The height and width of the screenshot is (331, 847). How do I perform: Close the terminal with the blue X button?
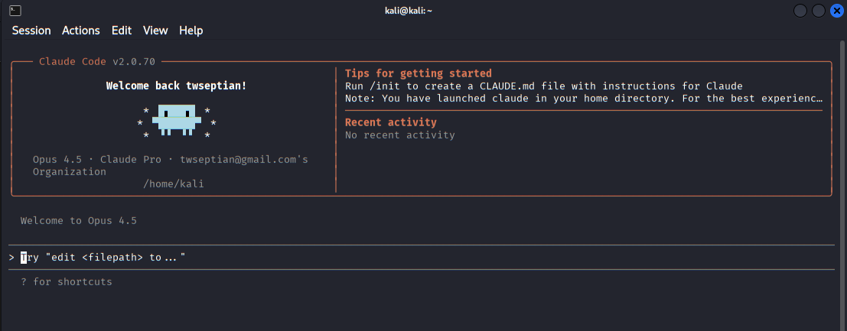pyautogui.click(x=836, y=11)
